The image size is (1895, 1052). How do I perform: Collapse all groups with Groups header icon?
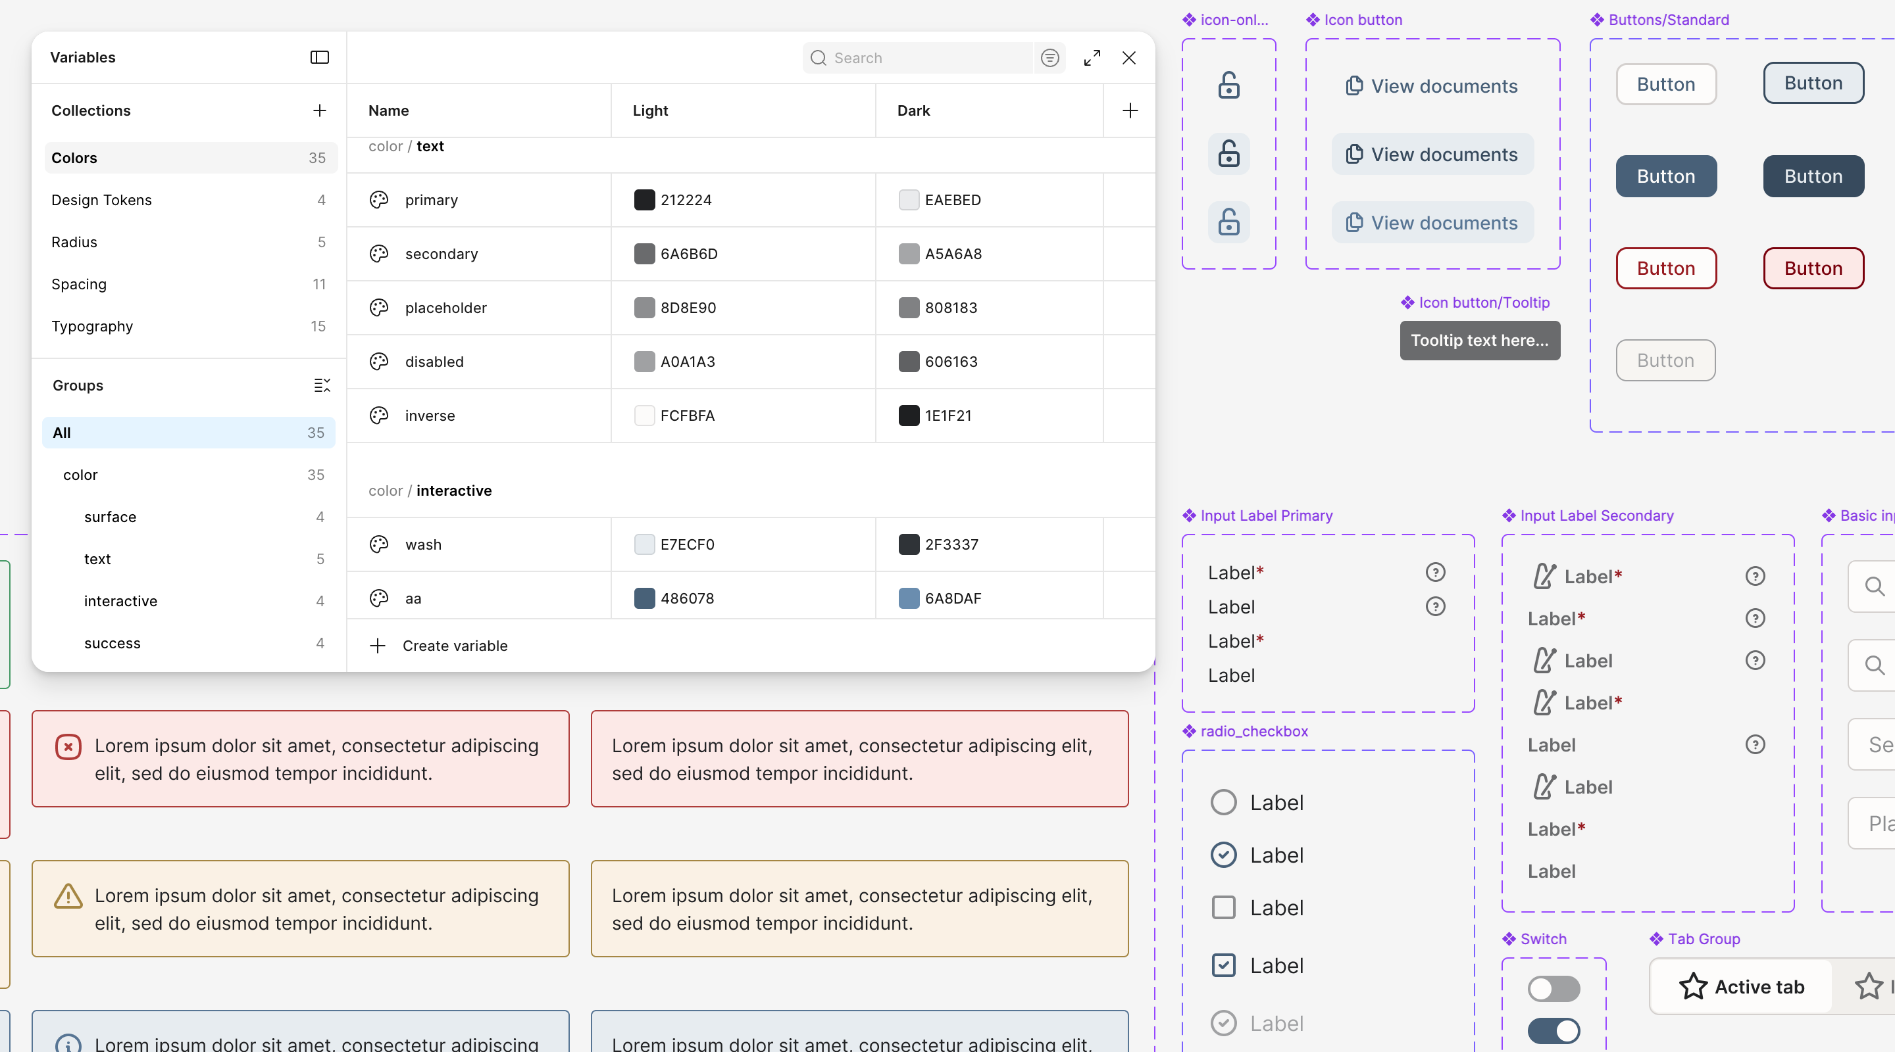[x=322, y=385]
